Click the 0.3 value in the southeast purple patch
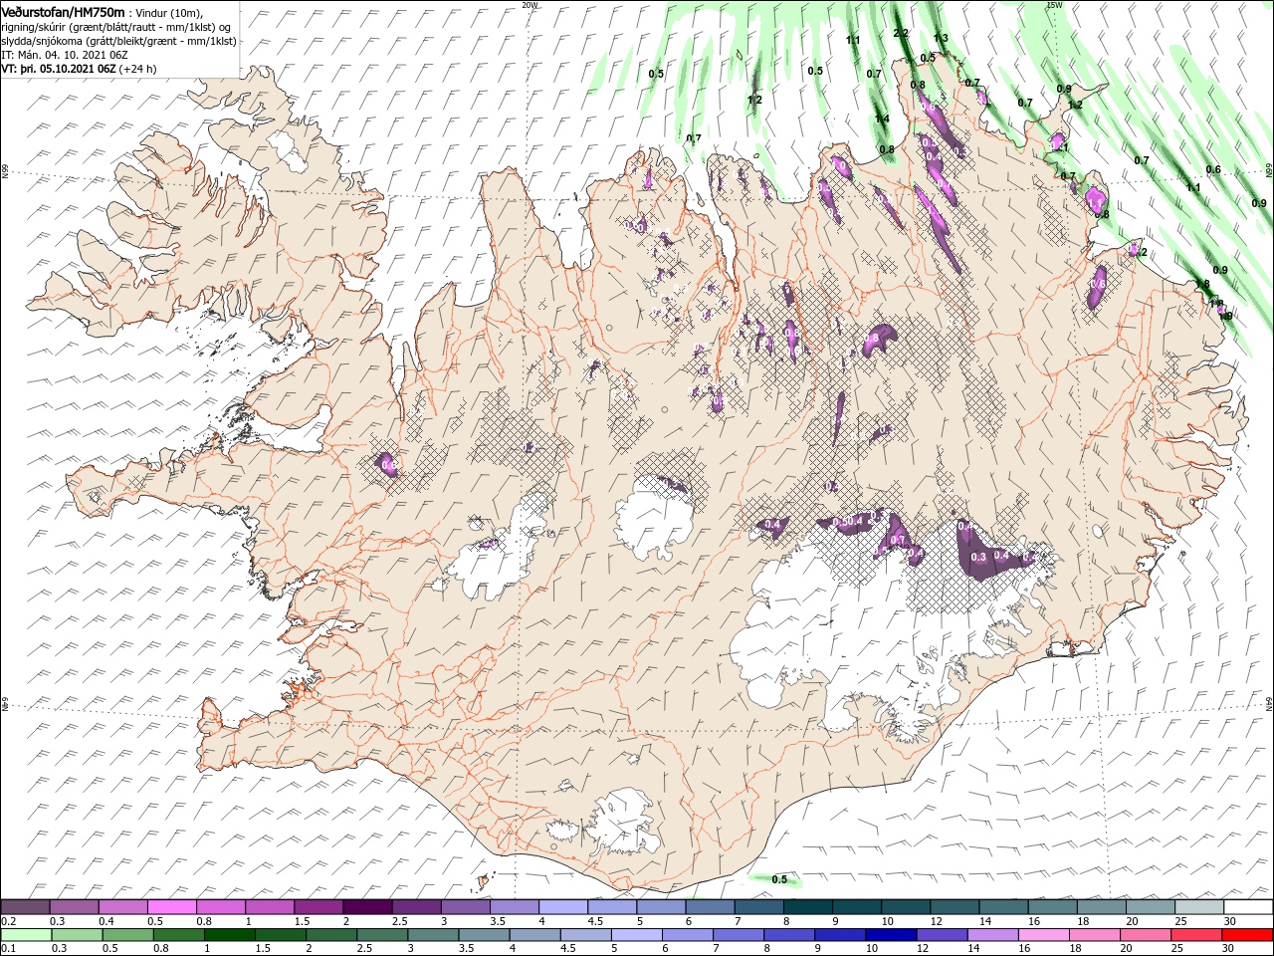 (978, 558)
